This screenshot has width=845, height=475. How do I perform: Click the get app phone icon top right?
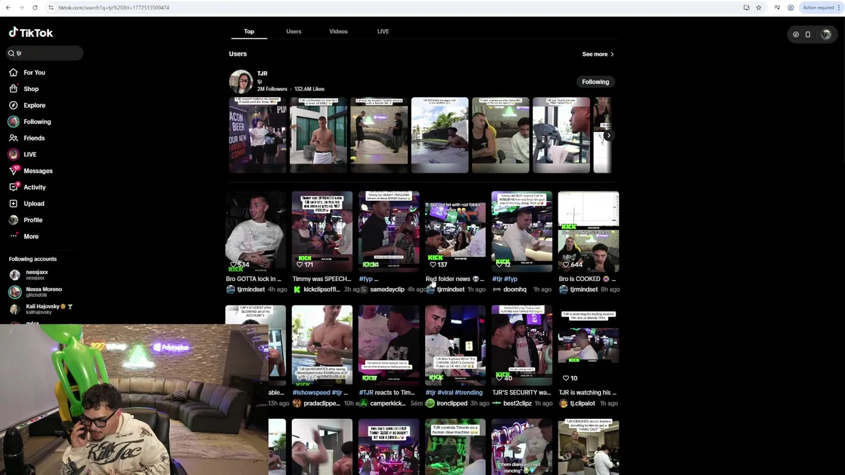point(807,34)
